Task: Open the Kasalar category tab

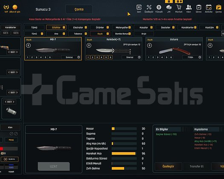Action: click(x=144, y=27)
